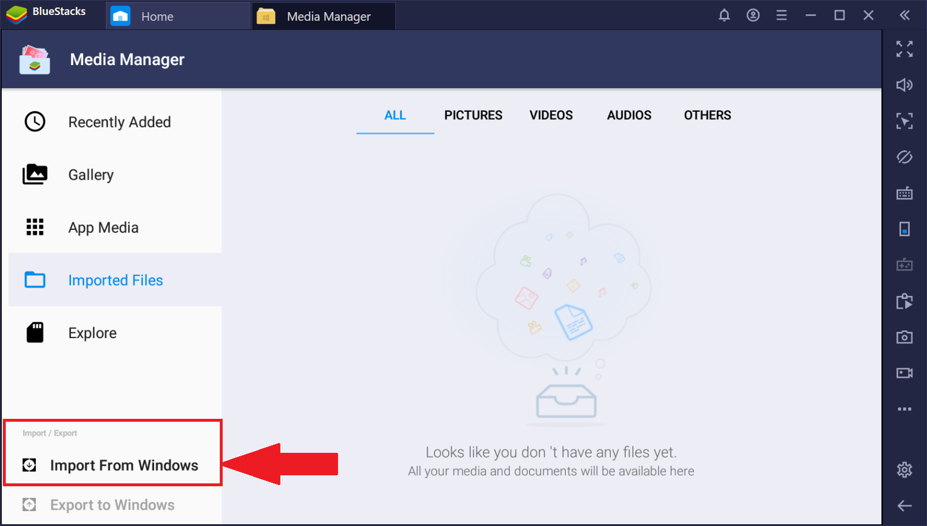Maximize the BlueStacks window
The width and height of the screenshot is (927, 526).
pos(839,16)
